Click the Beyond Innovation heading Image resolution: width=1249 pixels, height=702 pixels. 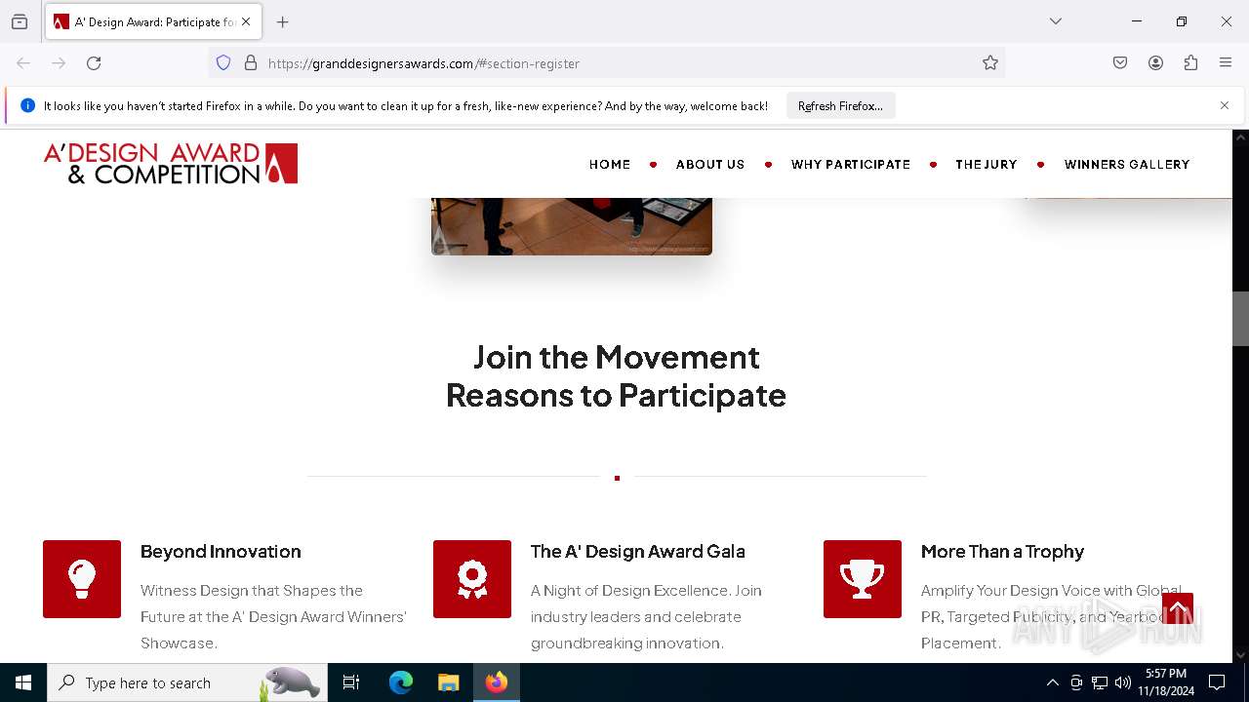[221, 551]
